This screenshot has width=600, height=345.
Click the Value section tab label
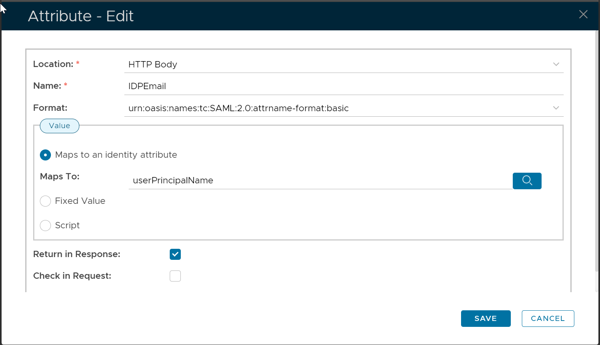click(x=60, y=126)
